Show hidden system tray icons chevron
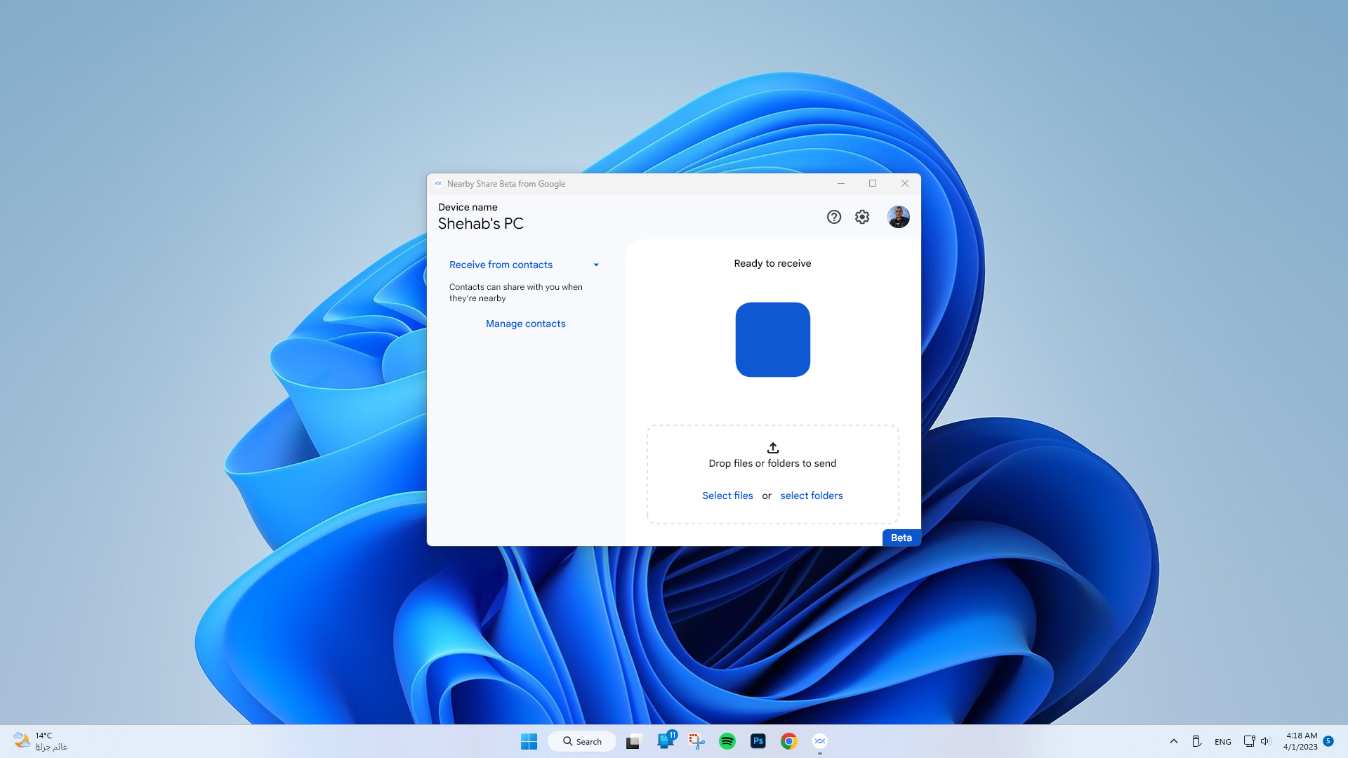Image resolution: width=1348 pixels, height=758 pixels. [x=1173, y=741]
